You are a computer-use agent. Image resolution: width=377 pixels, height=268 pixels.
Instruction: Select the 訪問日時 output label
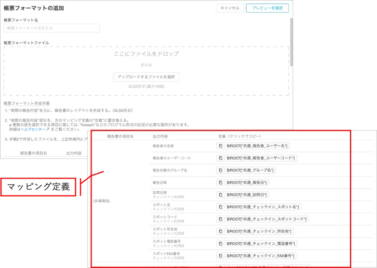coord(159,192)
